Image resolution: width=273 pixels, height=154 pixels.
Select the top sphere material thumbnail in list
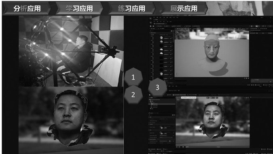pos(161,38)
